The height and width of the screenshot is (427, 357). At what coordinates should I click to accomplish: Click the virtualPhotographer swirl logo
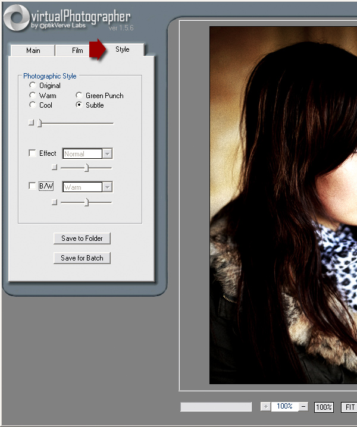click(16, 17)
